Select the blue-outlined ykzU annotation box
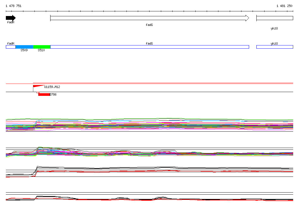Image resolution: width=299 pixels, height=208 pixels. tap(274, 47)
